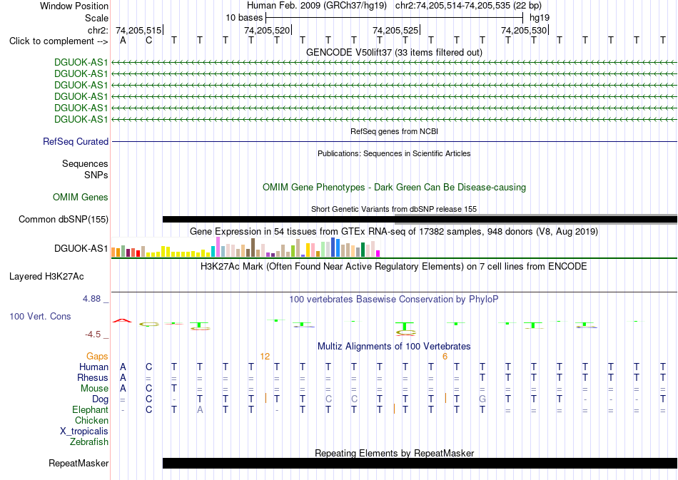
Task: Click the Human species row label
Action: [93, 367]
